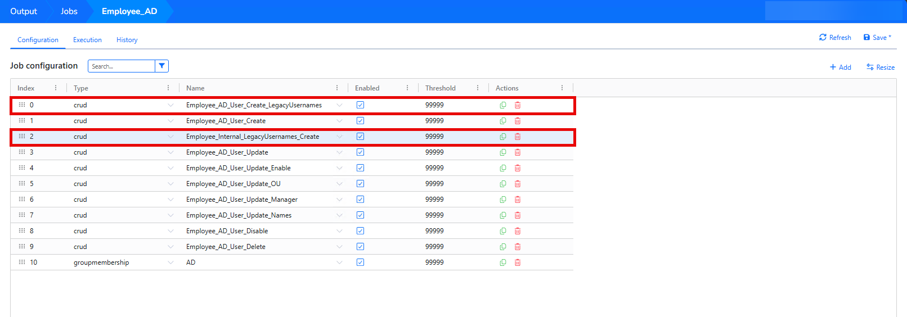This screenshot has width=907, height=317.
Task: Delete the Employee_AD_User_Update_Manager row
Action: click(518, 200)
